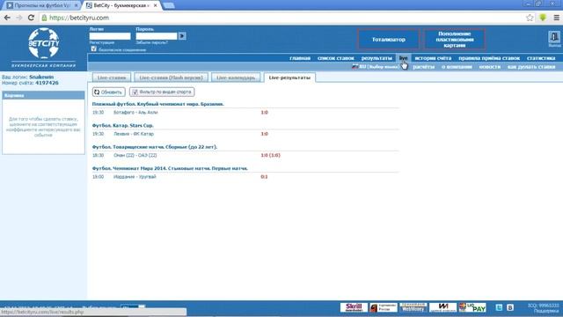The width and height of the screenshot is (563, 317).
Task: Click the 1:0 (1:0) score
Action: tap(270, 155)
